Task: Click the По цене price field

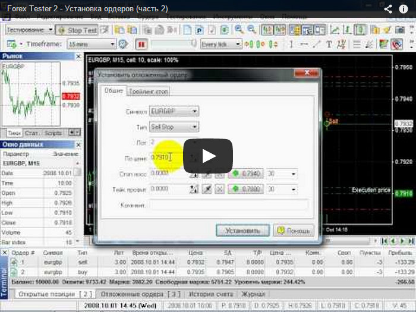Action: [171, 158]
